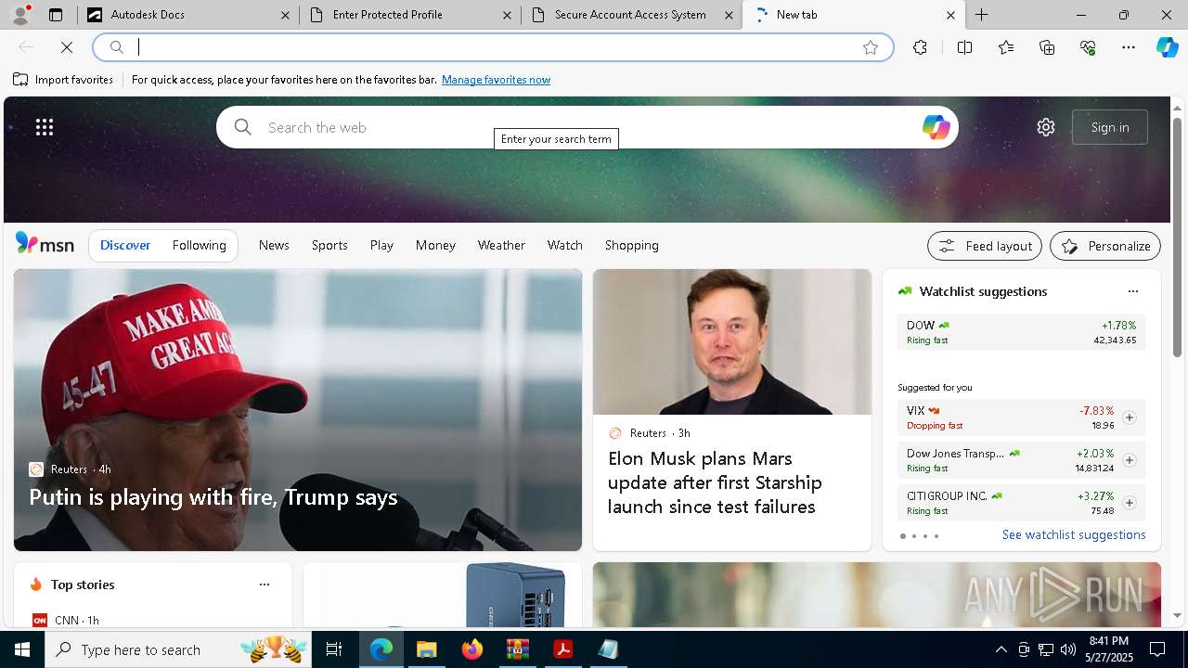Image resolution: width=1188 pixels, height=668 pixels.
Task: Close the New tab
Action: (x=950, y=15)
